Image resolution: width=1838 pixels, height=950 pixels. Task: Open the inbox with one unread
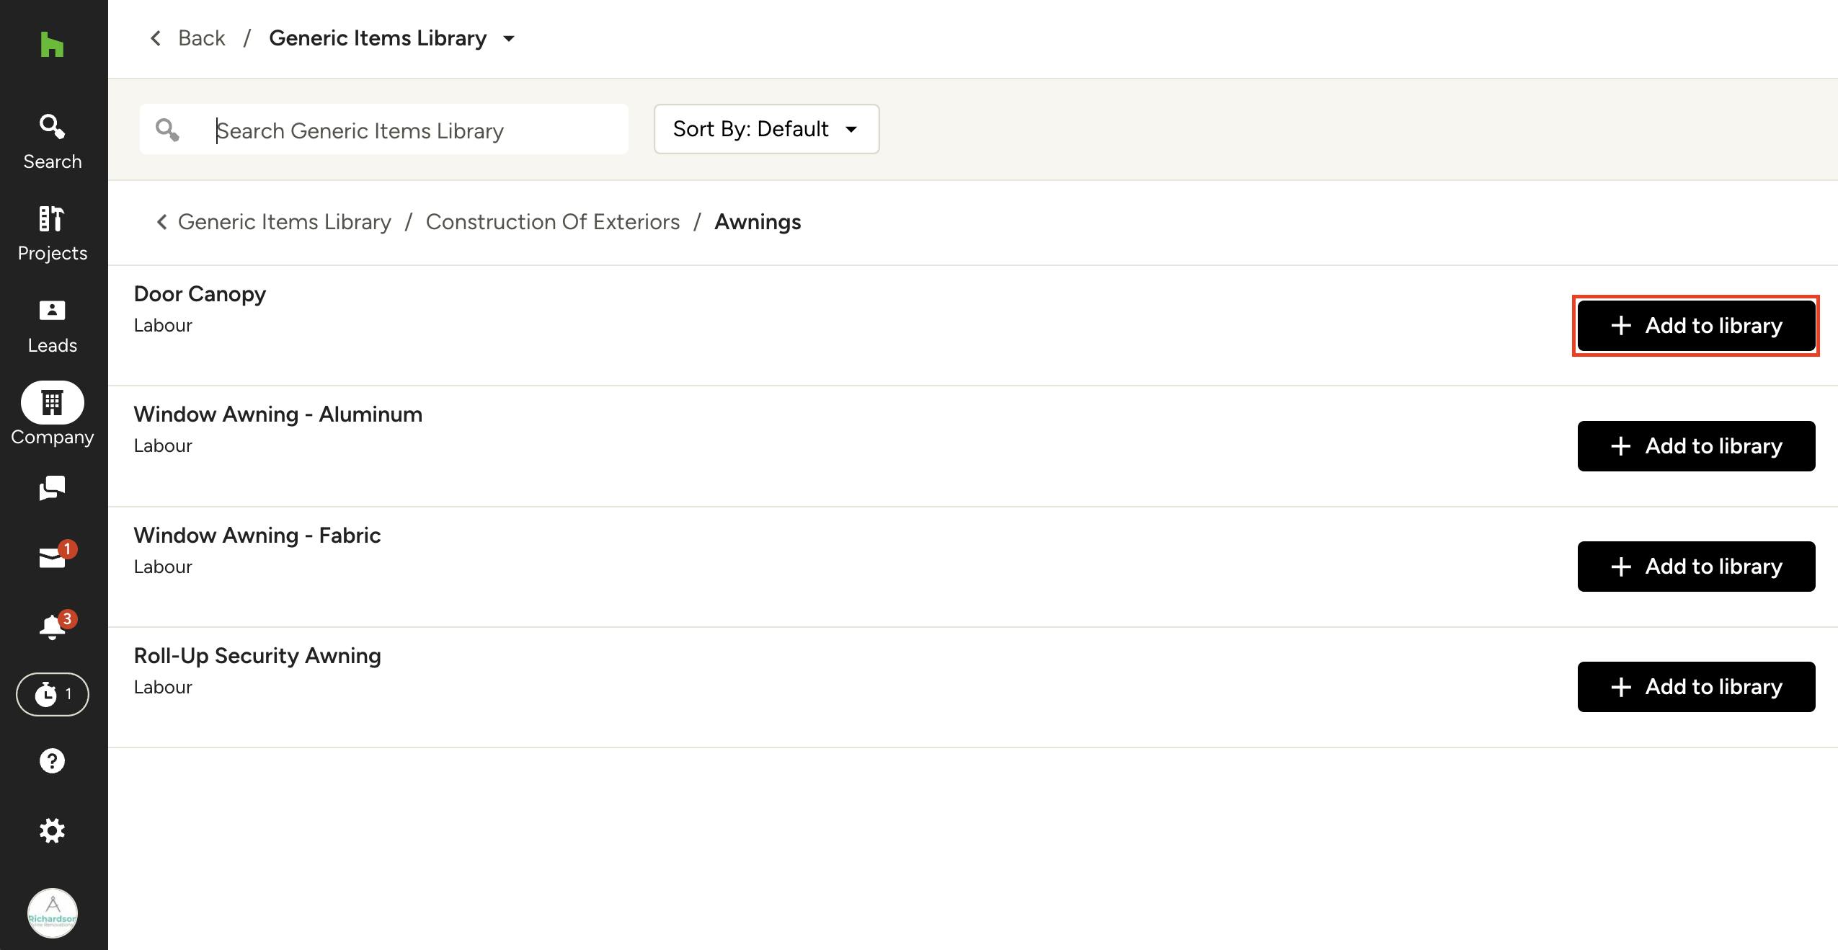pyautogui.click(x=52, y=558)
